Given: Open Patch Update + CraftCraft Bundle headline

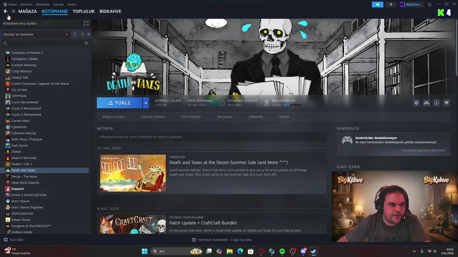Looking at the screenshot, I should (203, 223).
